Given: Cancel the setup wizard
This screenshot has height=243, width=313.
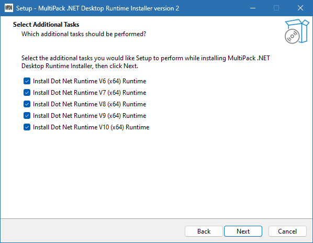Looking at the screenshot, I should [x=287, y=231].
